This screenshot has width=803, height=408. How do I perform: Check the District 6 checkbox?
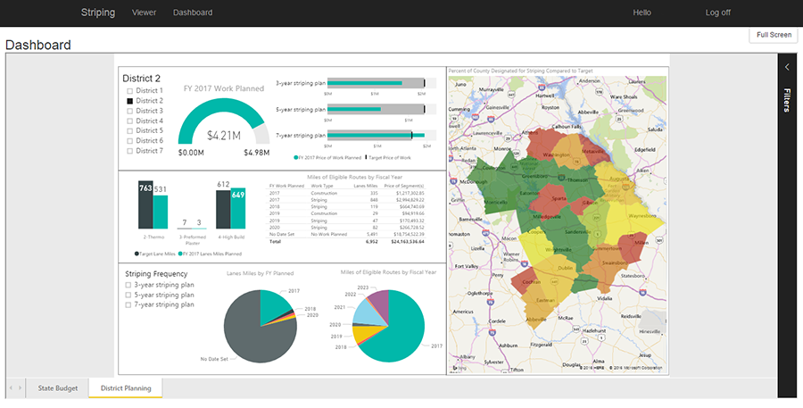(x=129, y=141)
